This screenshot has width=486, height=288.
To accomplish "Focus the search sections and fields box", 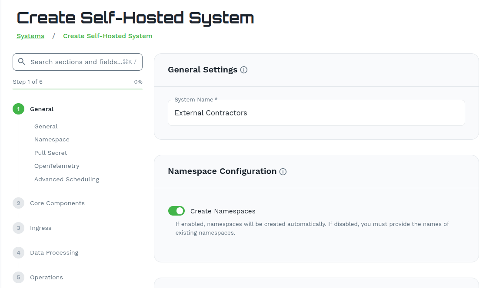I will [x=77, y=62].
